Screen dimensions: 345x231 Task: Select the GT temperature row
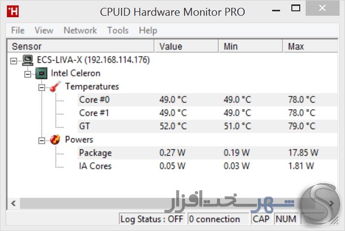coord(208,126)
